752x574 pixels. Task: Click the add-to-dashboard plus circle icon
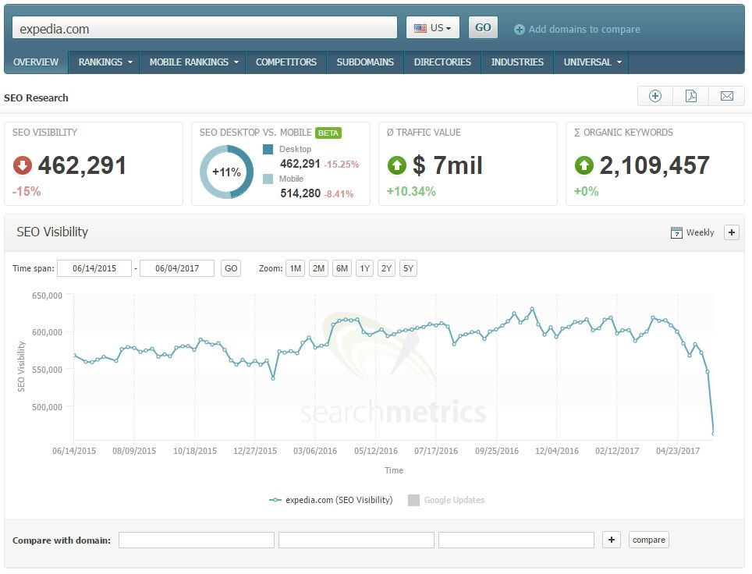coord(655,97)
